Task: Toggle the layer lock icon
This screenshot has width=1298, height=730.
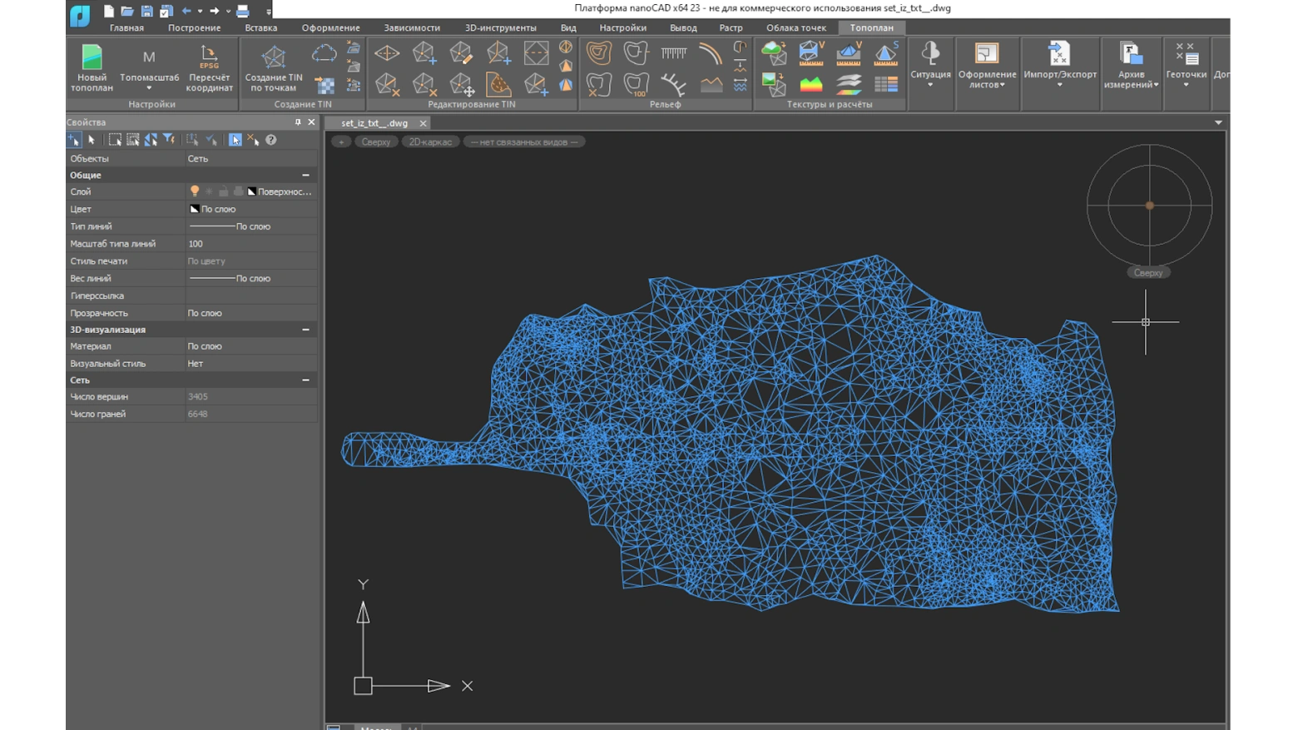Action: tap(224, 191)
